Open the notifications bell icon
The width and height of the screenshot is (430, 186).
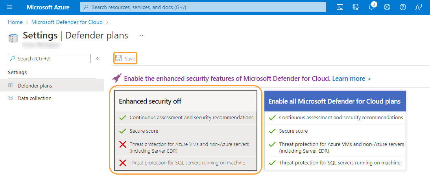tap(371, 7)
